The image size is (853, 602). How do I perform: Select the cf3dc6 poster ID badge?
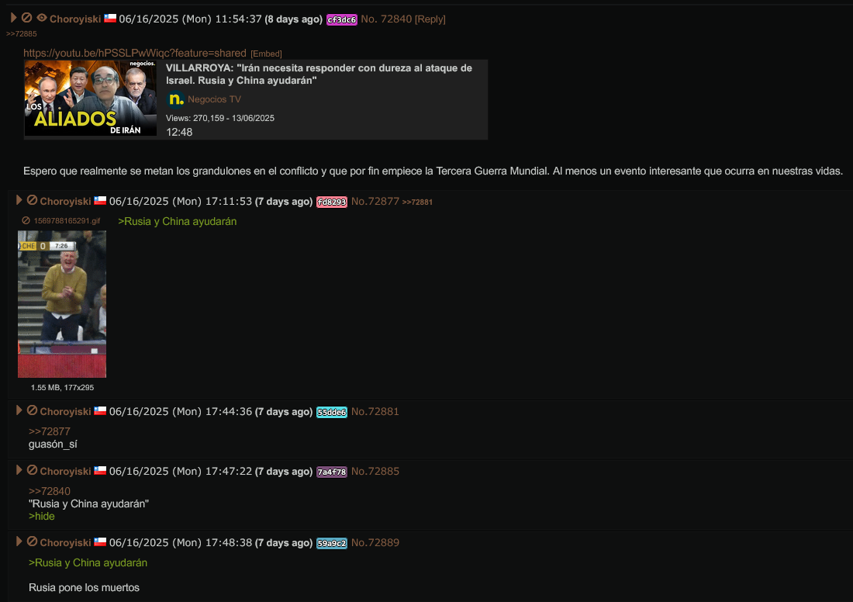tap(342, 19)
